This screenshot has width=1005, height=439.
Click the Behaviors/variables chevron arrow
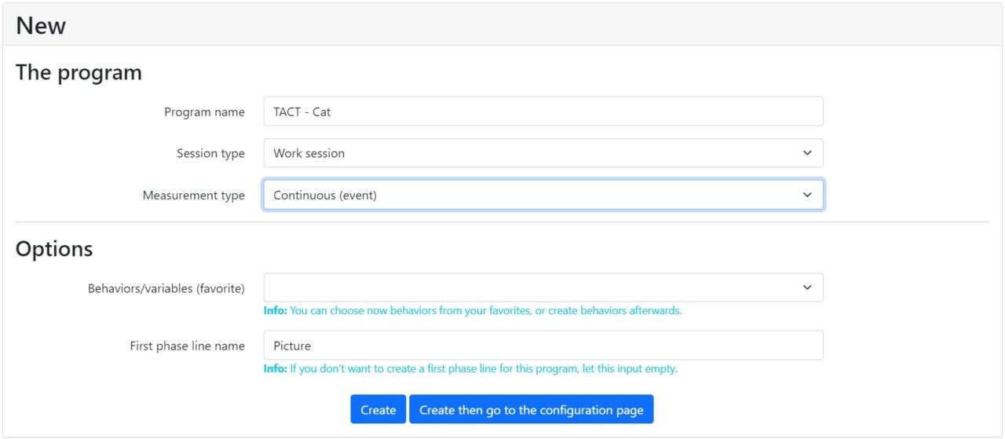coord(807,288)
